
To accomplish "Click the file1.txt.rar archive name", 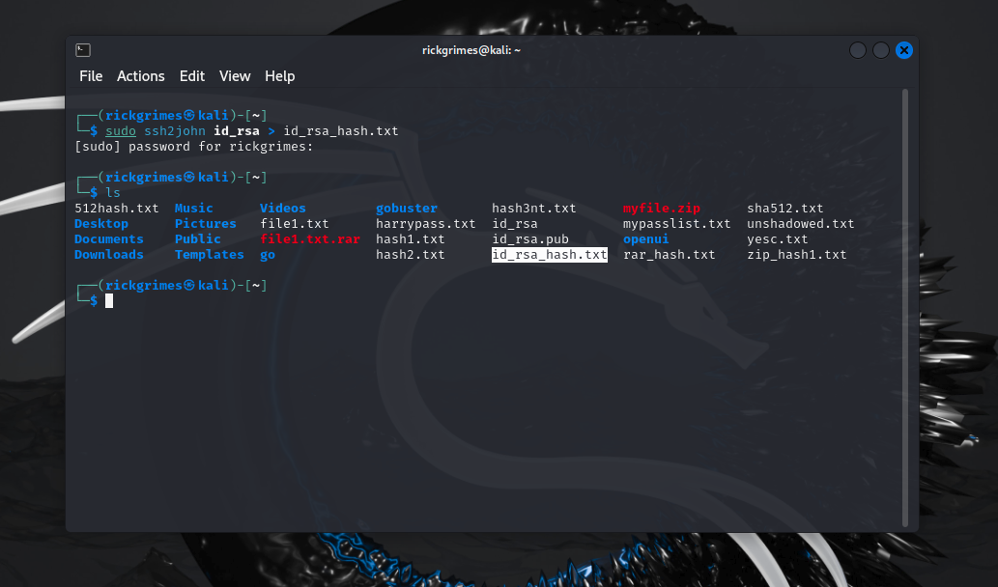I will point(310,238).
